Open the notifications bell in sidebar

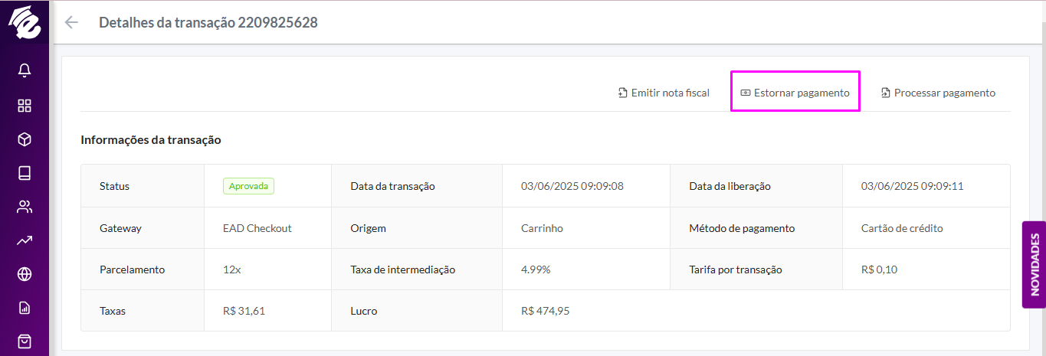tap(25, 70)
